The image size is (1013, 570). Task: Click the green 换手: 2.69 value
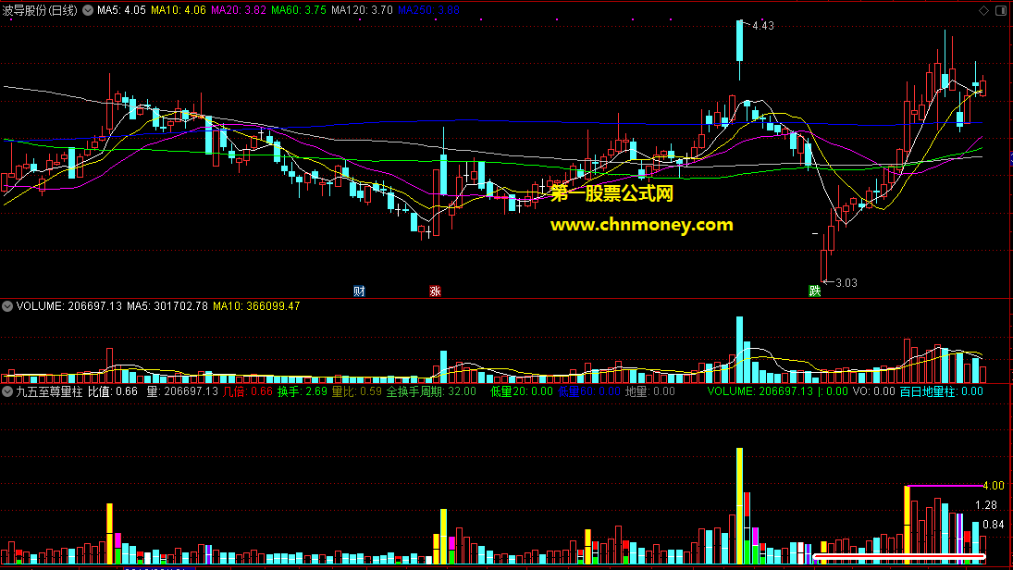(x=303, y=391)
